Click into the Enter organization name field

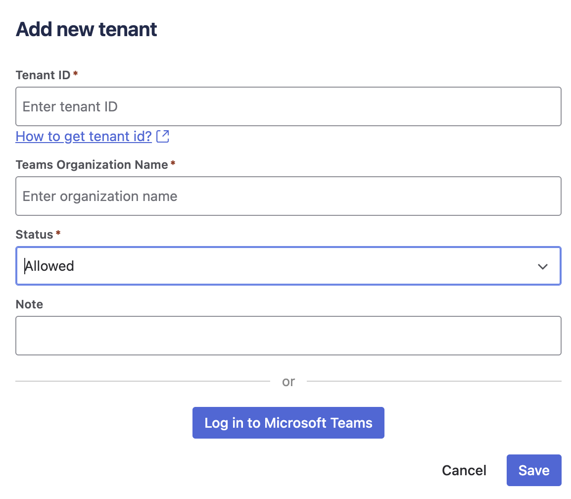pyautogui.click(x=288, y=196)
